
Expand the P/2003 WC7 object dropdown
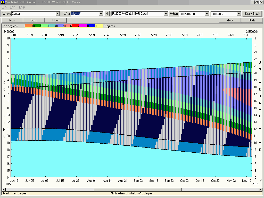click(x=166, y=14)
